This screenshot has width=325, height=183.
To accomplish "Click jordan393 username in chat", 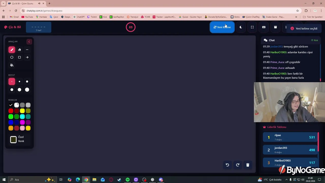I will 276,47.
